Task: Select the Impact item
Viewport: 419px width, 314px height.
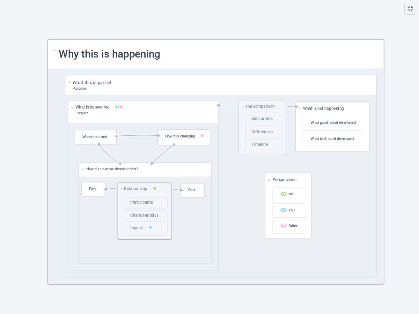Action: click(x=146, y=229)
